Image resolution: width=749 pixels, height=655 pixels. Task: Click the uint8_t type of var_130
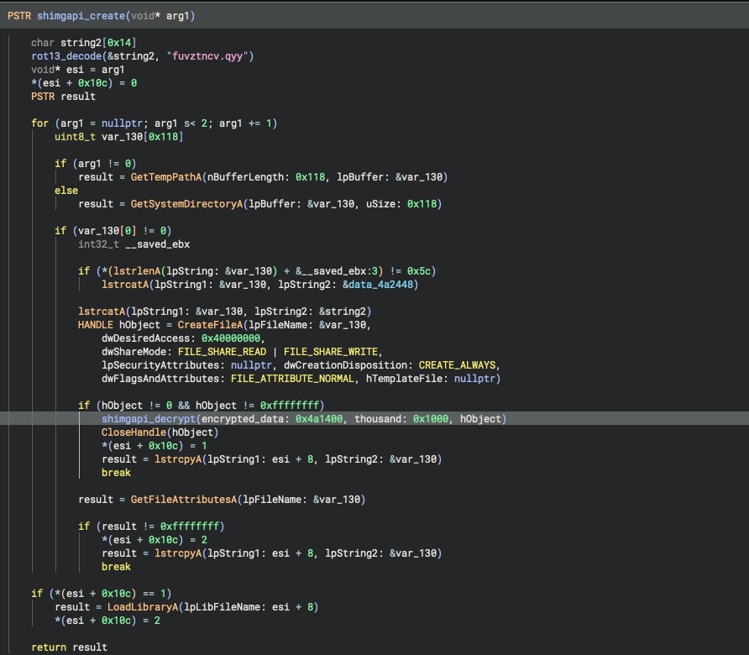pyautogui.click(x=75, y=137)
